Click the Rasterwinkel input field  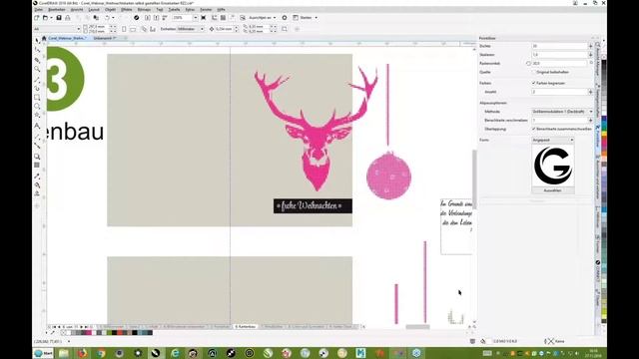tap(559, 64)
